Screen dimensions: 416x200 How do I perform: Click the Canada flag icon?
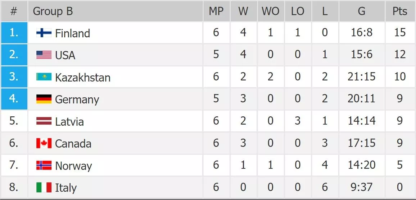[x=44, y=143]
